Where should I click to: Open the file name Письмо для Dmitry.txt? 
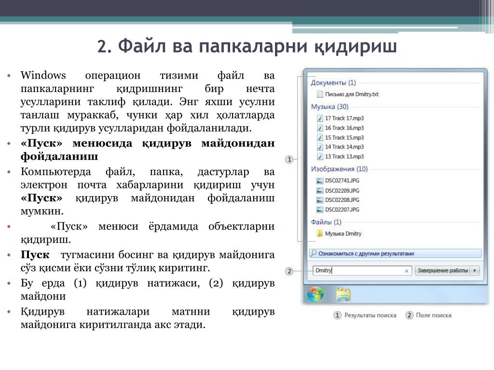coord(352,94)
